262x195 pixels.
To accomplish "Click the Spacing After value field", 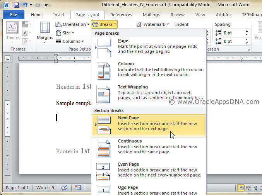I will coord(233,41).
